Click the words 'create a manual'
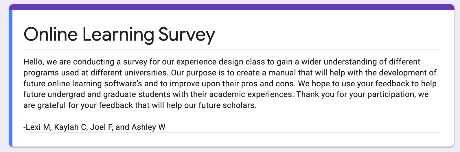The width and height of the screenshot is (460, 152). pos(266,73)
